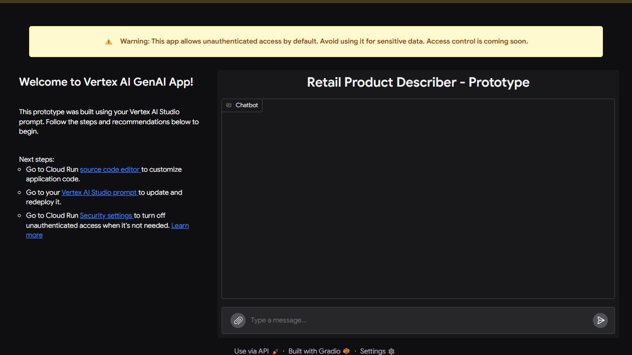Click the Welcome to Vertex AI GenAI App heading
The width and height of the screenshot is (632, 355).
pos(106,82)
